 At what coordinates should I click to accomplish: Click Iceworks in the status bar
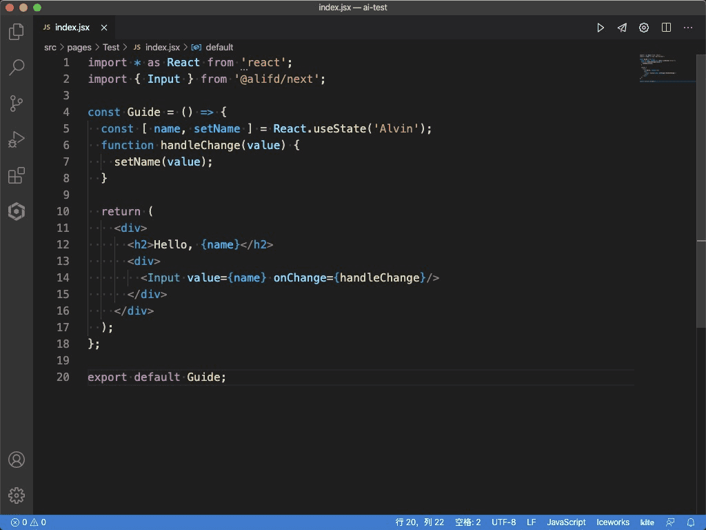pyautogui.click(x=612, y=522)
